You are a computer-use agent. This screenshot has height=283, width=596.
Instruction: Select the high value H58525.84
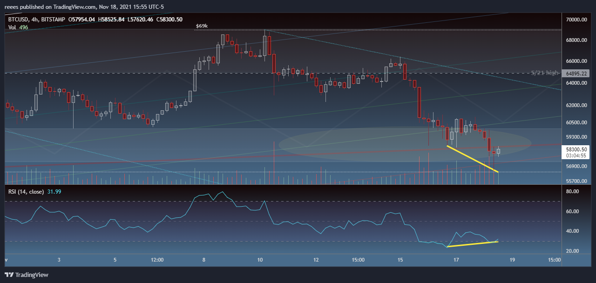112,19
